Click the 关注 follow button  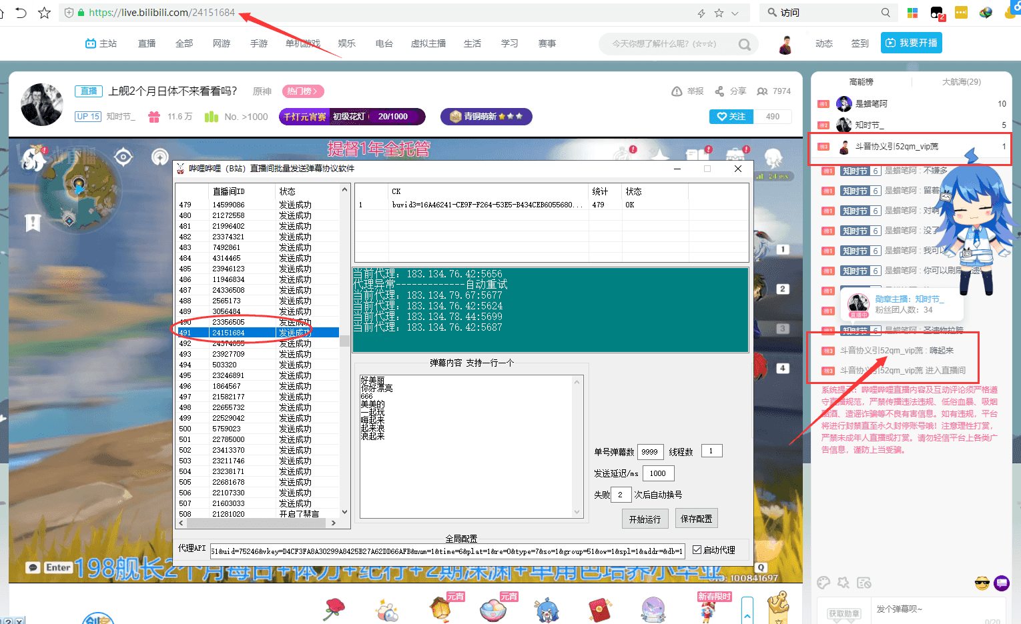(731, 116)
